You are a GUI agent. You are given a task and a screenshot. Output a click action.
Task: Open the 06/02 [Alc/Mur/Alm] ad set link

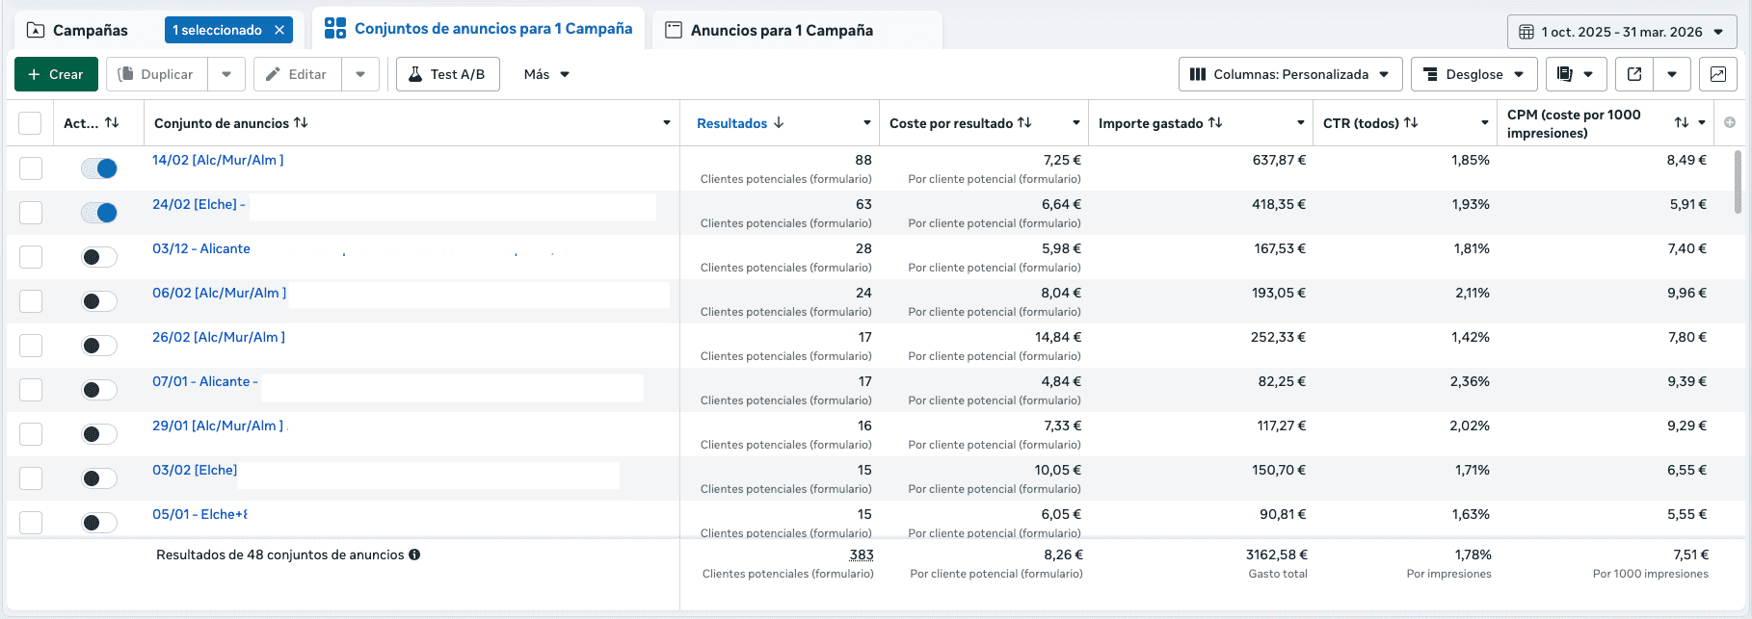tap(219, 293)
